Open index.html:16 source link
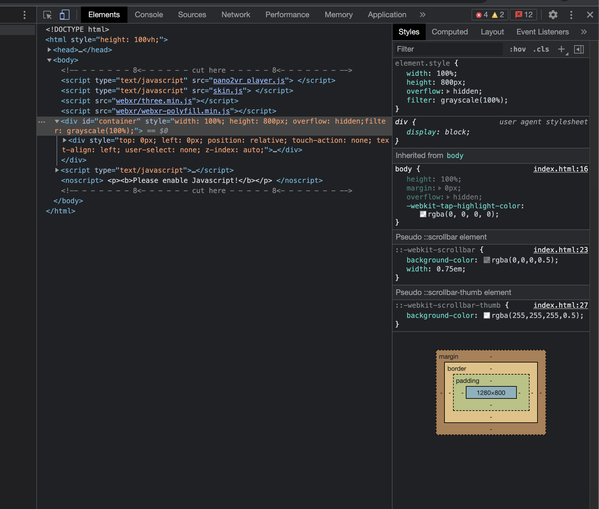This screenshot has width=599, height=509. pos(561,169)
